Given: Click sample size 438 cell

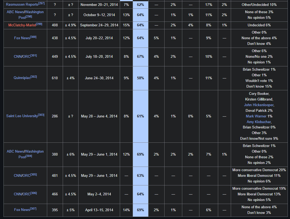Looking at the screenshot, I should pyautogui.click(x=55, y=38).
